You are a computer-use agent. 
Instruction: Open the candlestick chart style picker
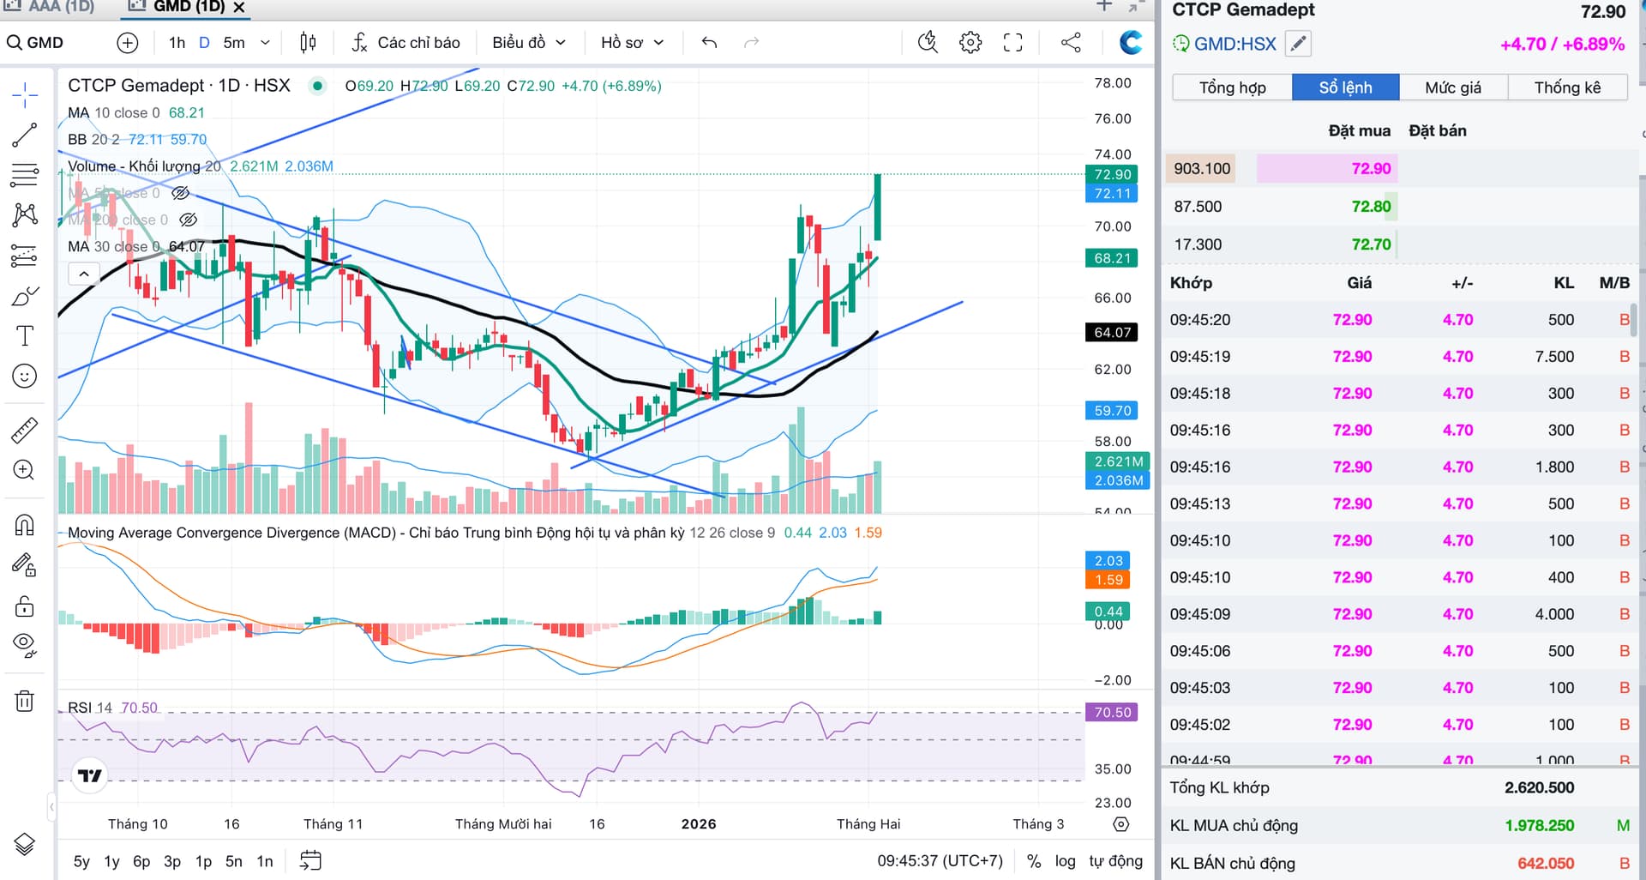(x=308, y=43)
